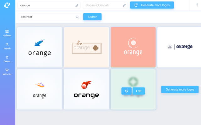
Task: Open the Colors section
Action: coord(7,59)
